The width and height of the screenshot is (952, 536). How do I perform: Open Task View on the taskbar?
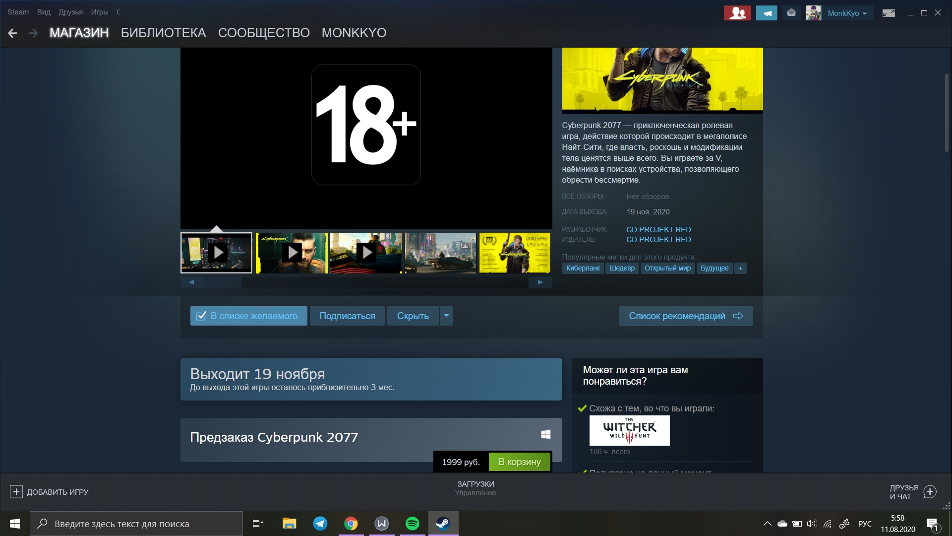tap(258, 524)
